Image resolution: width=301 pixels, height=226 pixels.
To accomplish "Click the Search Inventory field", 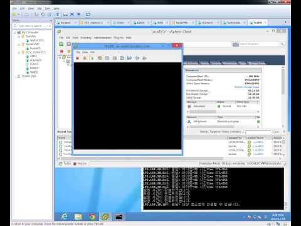I will click(x=259, y=44).
